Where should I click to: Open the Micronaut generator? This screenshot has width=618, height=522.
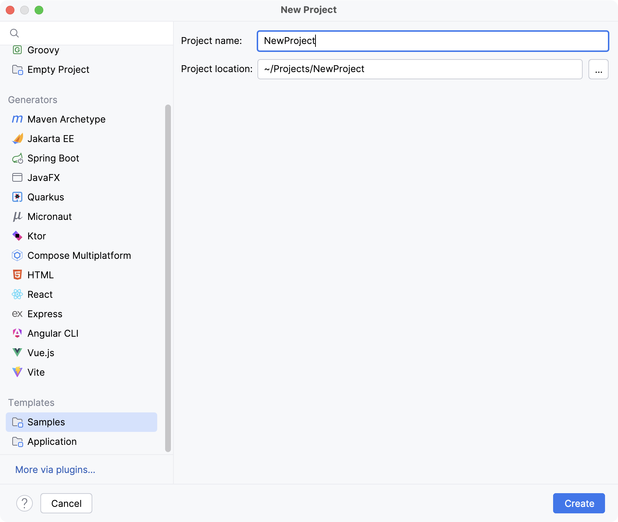coord(49,216)
